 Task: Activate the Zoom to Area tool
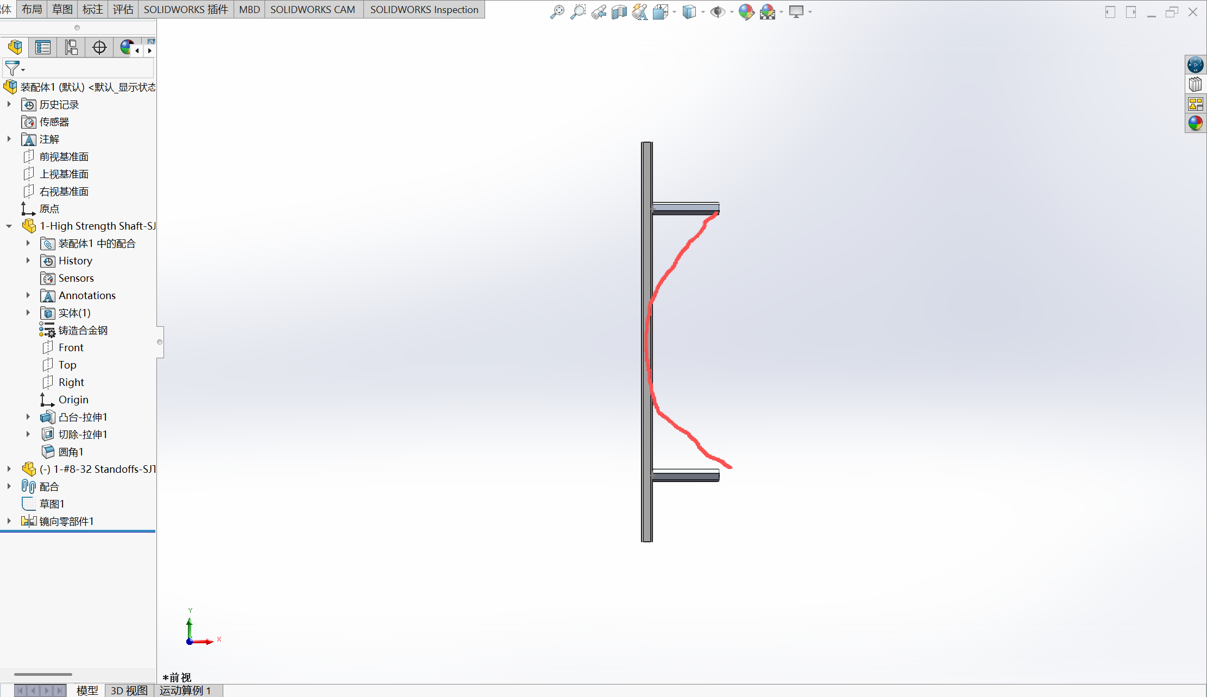pyautogui.click(x=578, y=11)
